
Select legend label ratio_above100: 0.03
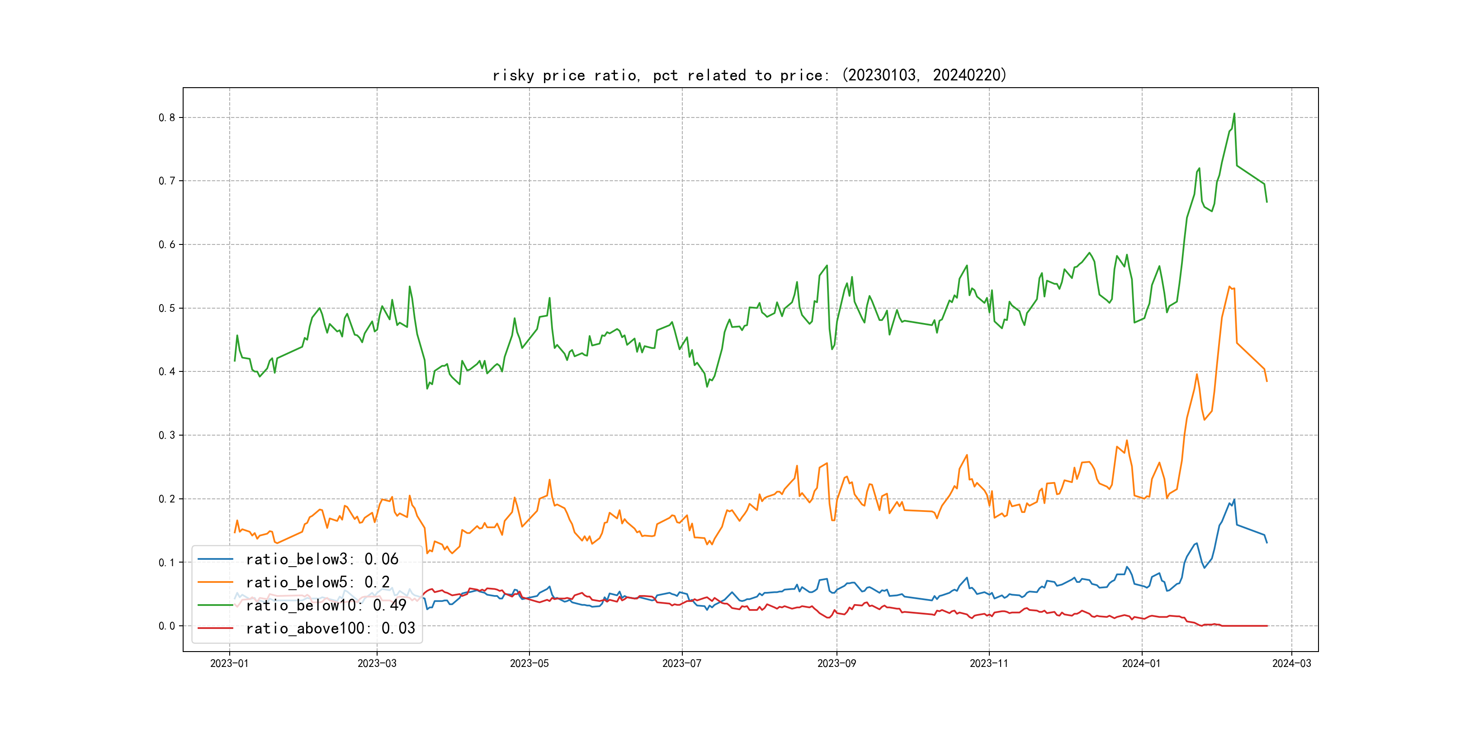coord(331,628)
